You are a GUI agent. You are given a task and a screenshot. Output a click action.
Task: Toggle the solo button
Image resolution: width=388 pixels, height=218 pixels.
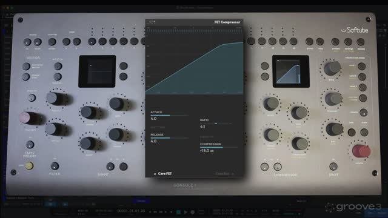352,132
